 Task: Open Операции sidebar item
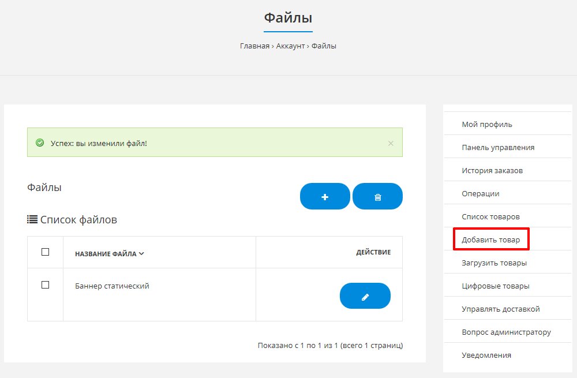(x=480, y=193)
